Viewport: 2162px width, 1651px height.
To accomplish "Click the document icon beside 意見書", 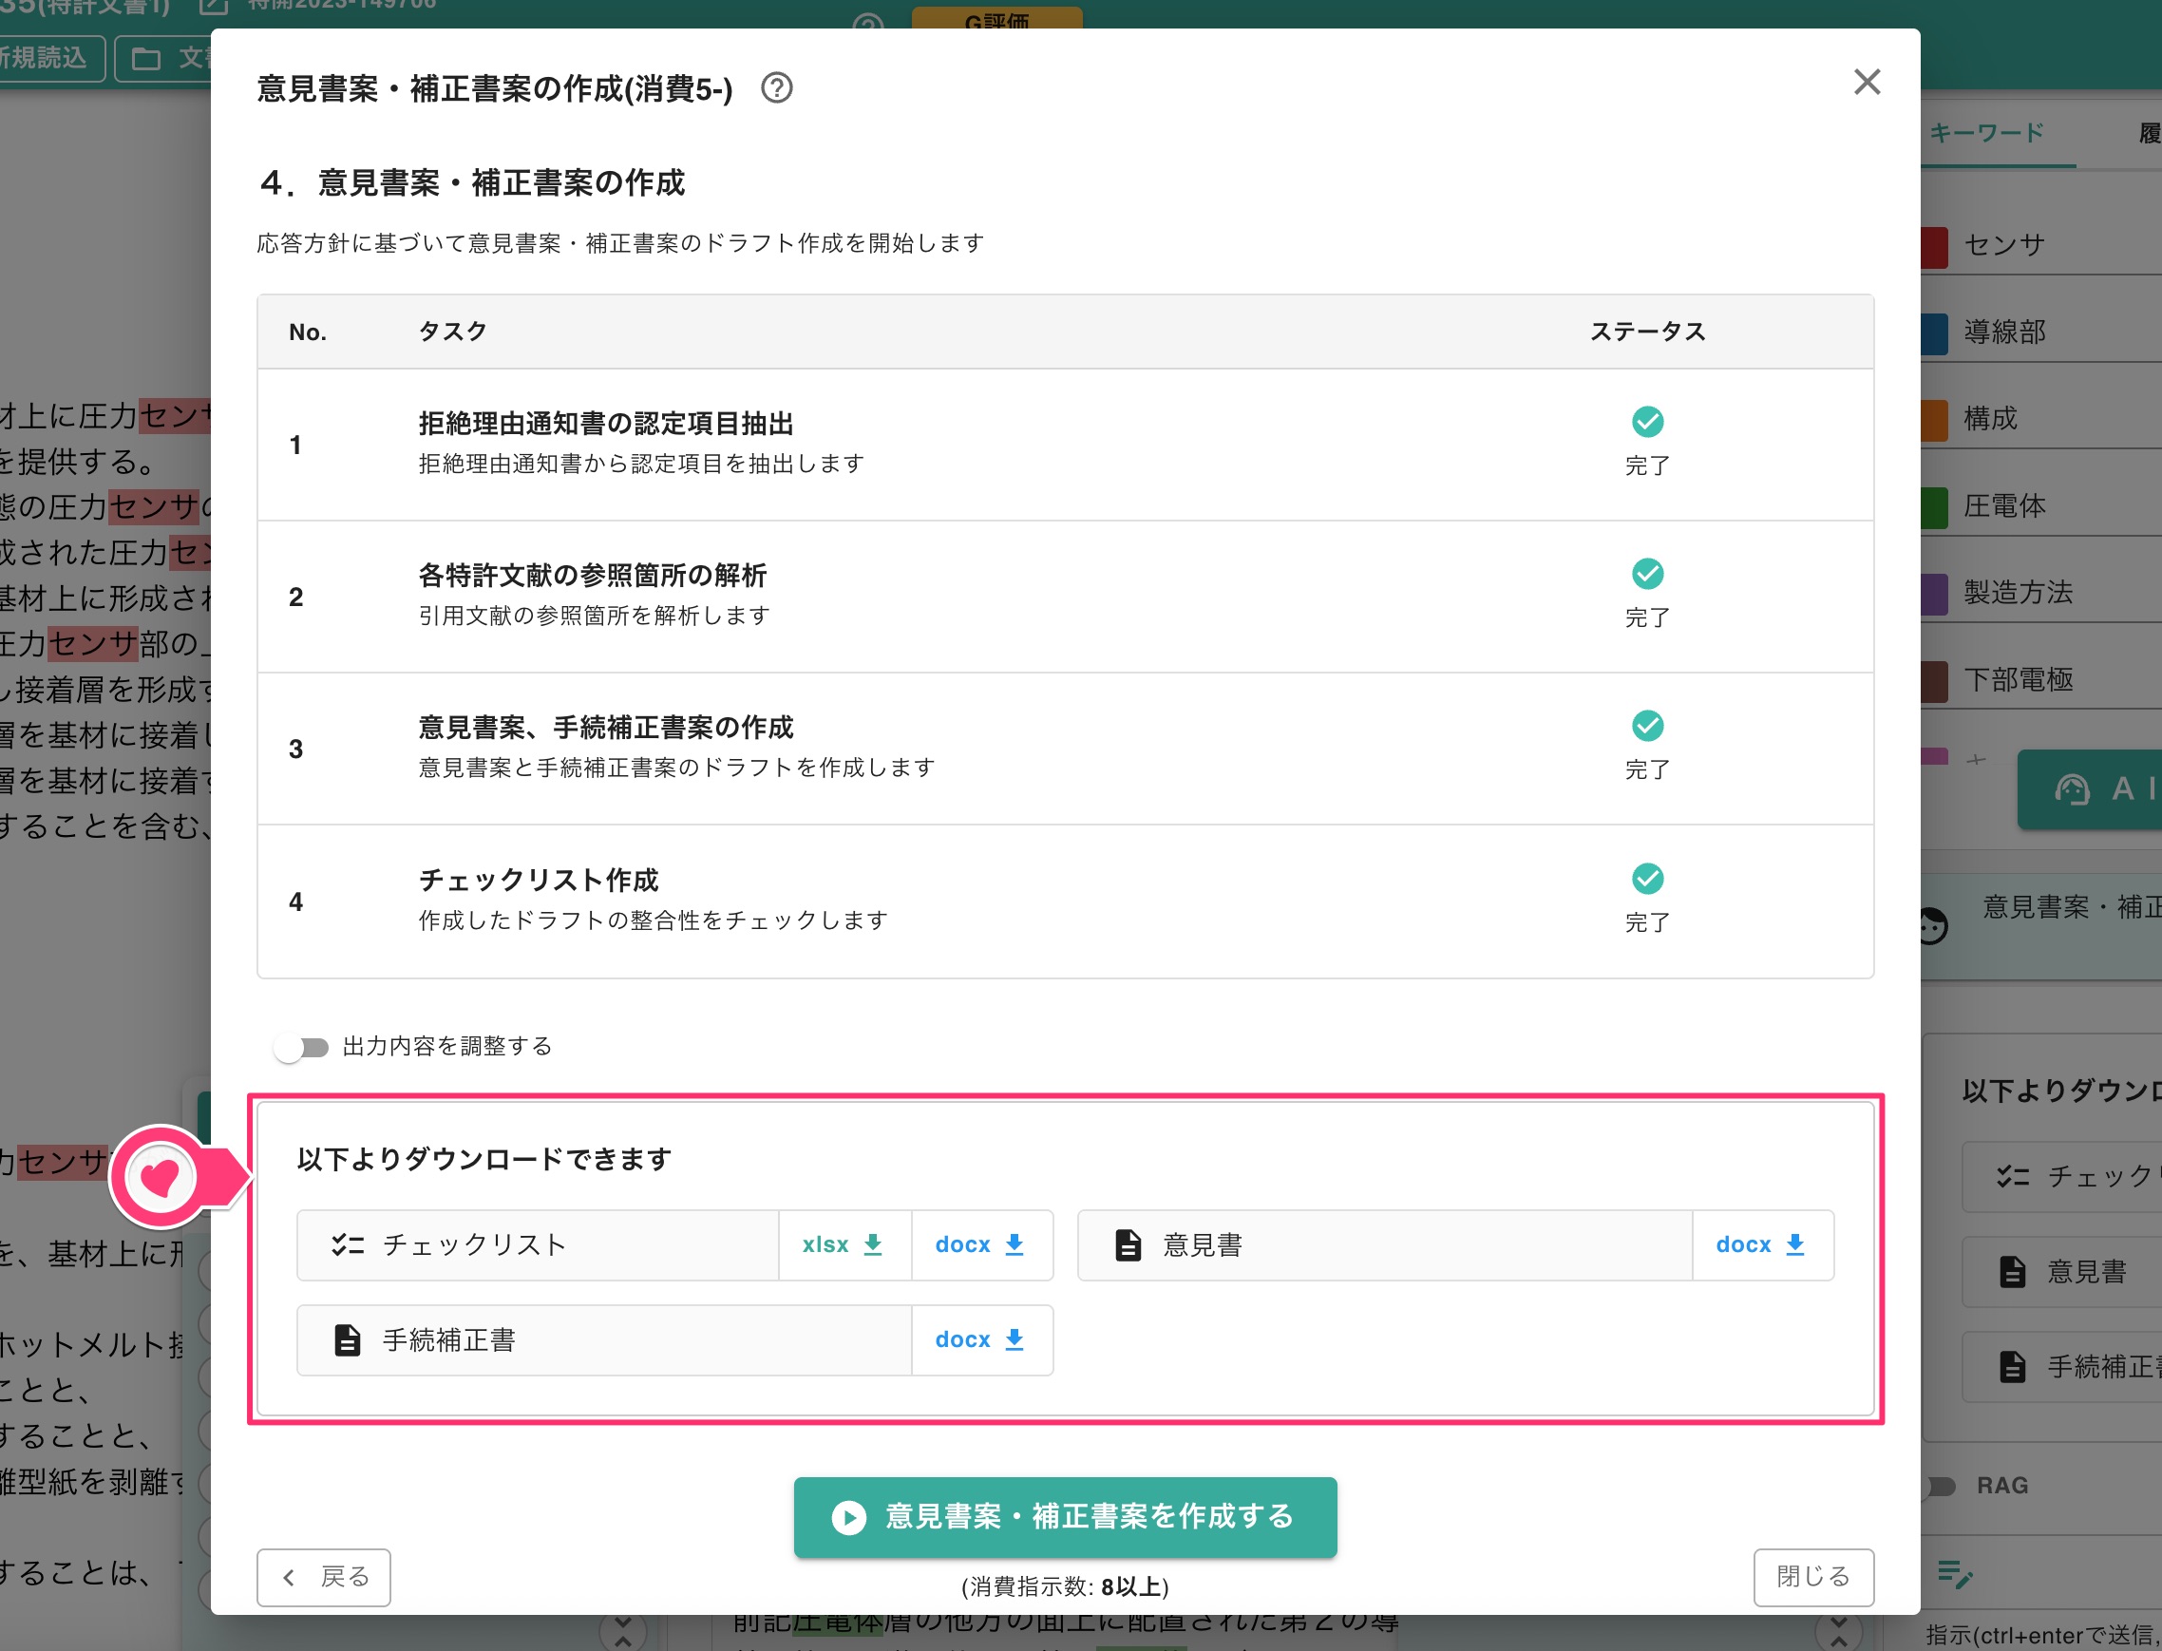I will click(x=1128, y=1245).
